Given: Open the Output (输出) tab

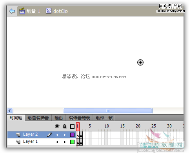Looking at the screenshot, I should (58, 118).
